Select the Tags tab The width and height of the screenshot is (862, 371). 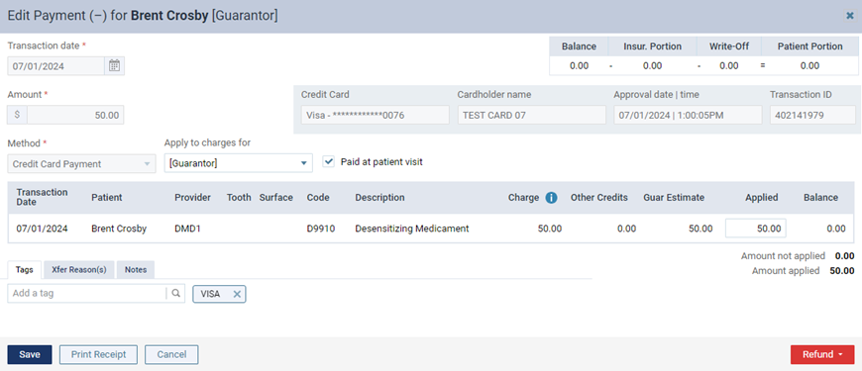[25, 270]
